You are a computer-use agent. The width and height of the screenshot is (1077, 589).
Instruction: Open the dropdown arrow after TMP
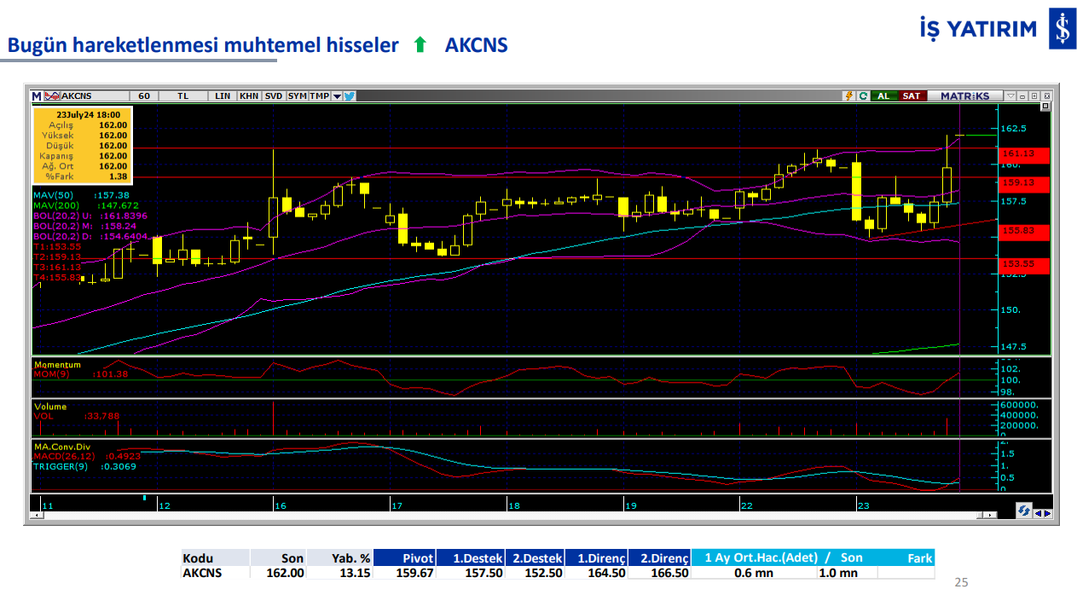click(337, 96)
